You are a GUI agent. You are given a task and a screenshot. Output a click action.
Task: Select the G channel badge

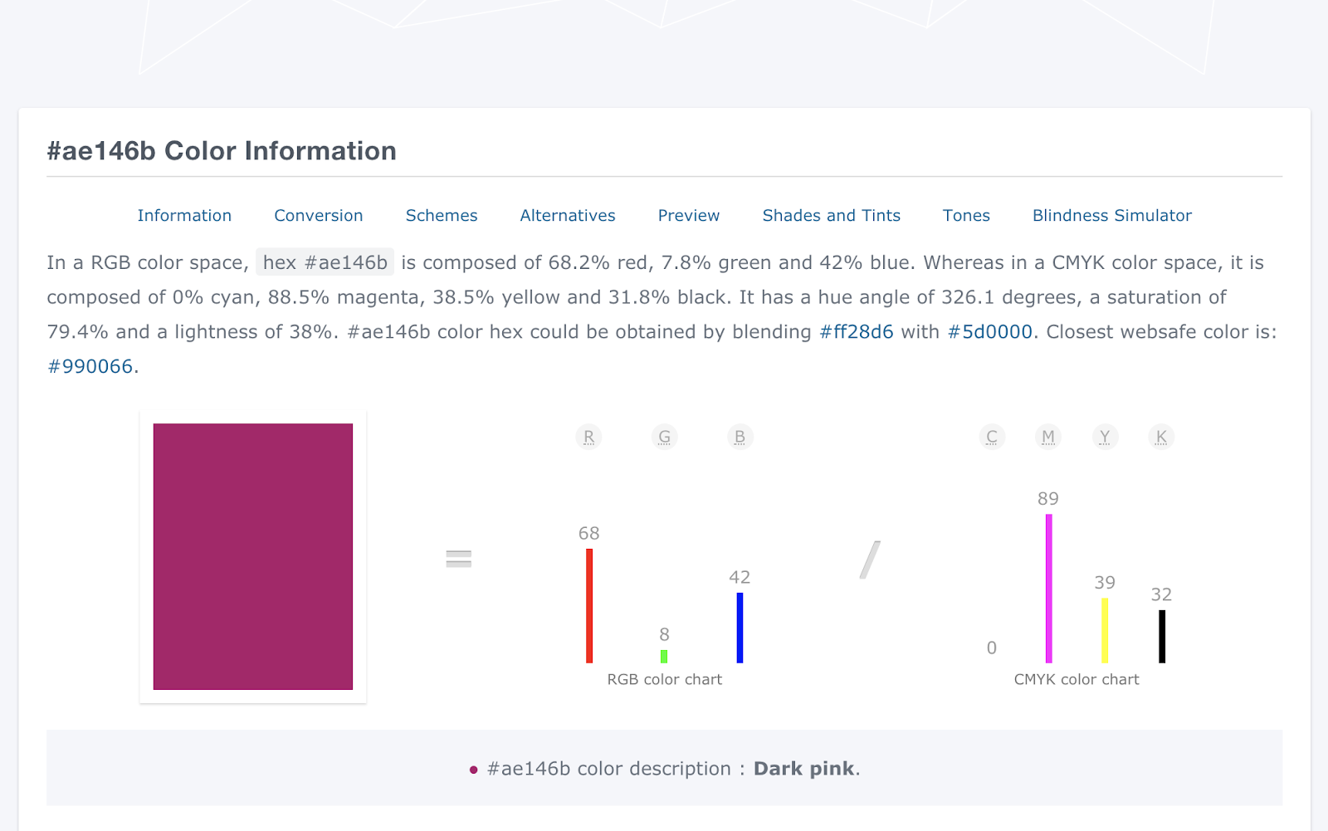coord(664,437)
